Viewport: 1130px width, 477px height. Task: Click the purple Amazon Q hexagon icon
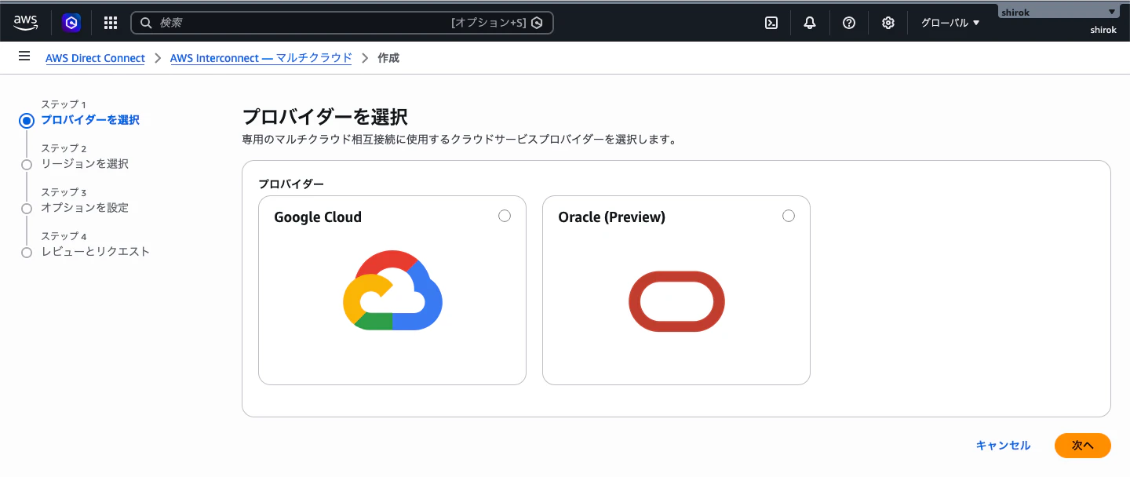coord(71,23)
